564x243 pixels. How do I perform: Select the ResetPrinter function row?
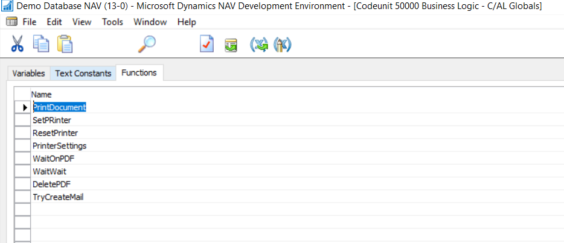point(296,133)
